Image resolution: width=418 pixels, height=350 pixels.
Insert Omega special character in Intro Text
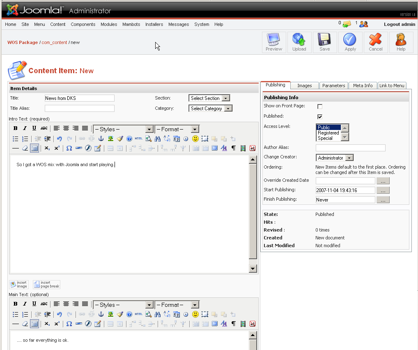pyautogui.click(x=69, y=148)
